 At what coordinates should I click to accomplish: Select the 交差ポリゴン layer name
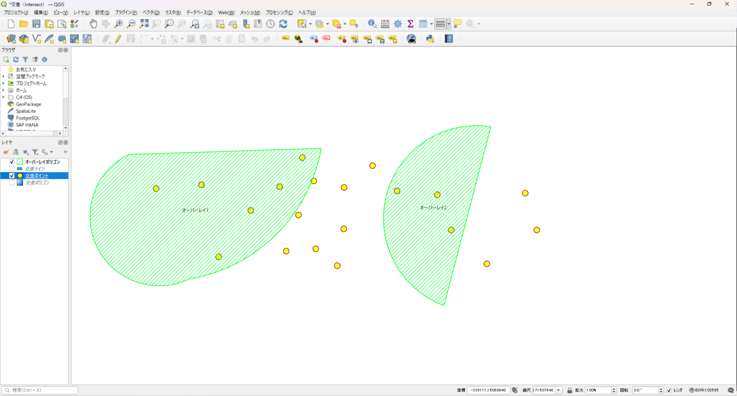click(x=37, y=183)
